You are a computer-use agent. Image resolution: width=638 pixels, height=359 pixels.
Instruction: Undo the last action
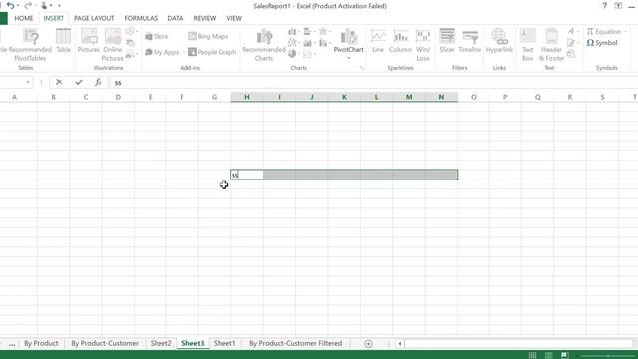[10, 6]
